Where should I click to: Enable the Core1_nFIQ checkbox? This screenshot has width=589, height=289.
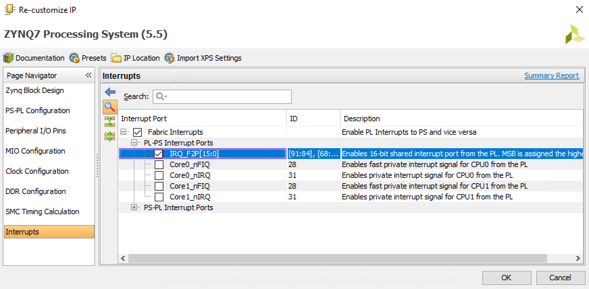pos(159,186)
